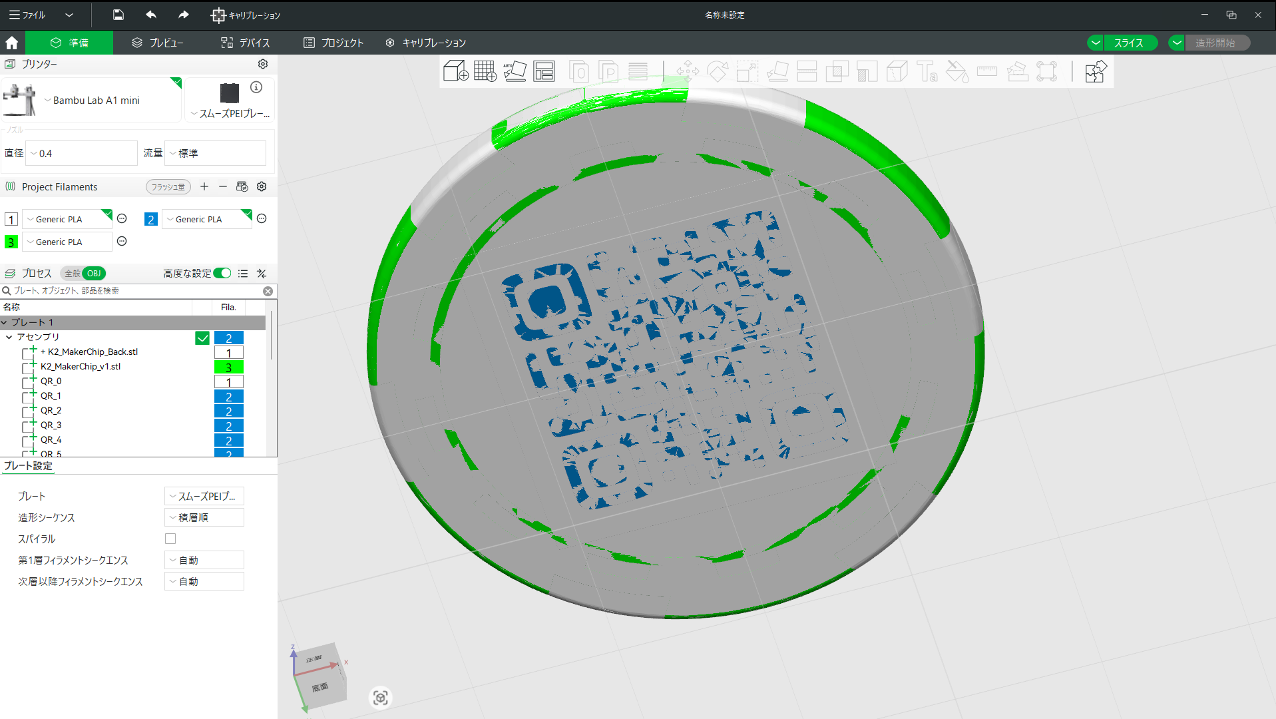This screenshot has width=1276, height=719.
Task: Open the process settings list icon
Action: click(243, 274)
